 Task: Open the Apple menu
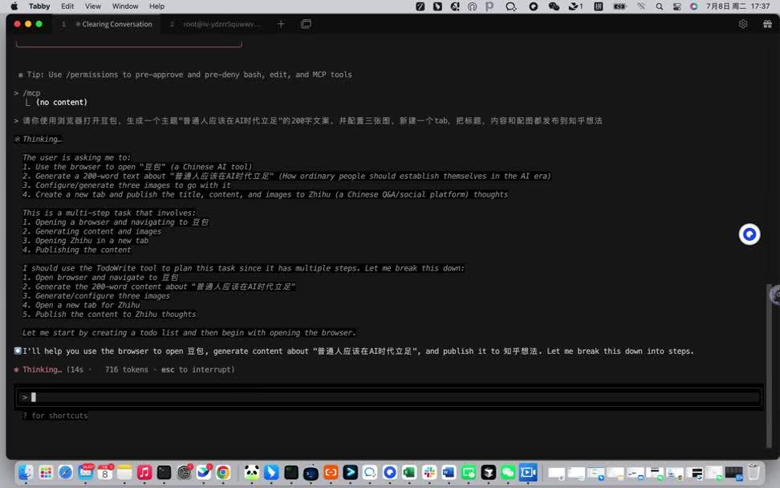(x=14, y=6)
